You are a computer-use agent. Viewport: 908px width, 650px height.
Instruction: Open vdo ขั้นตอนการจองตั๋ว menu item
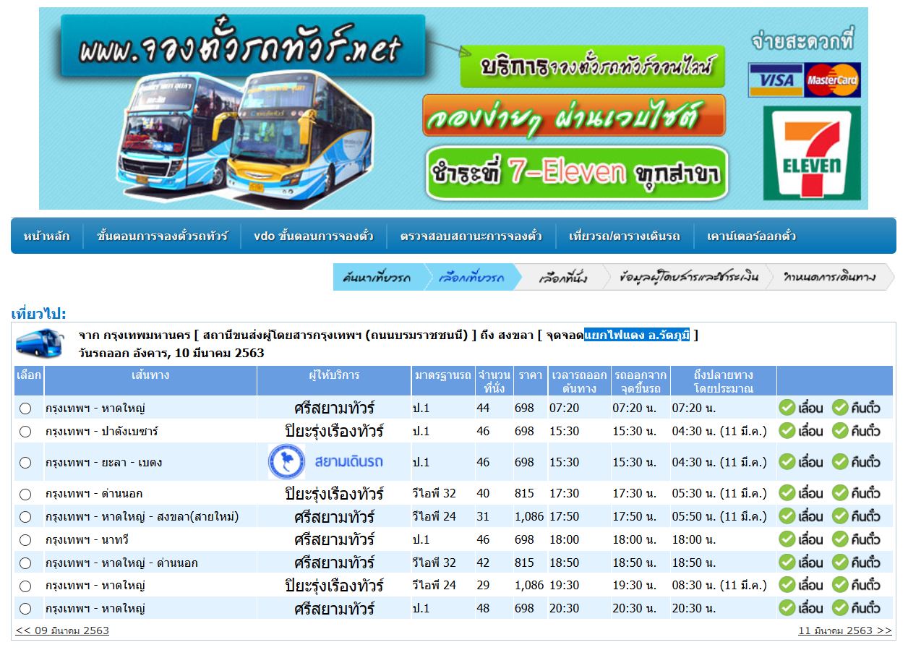click(314, 236)
